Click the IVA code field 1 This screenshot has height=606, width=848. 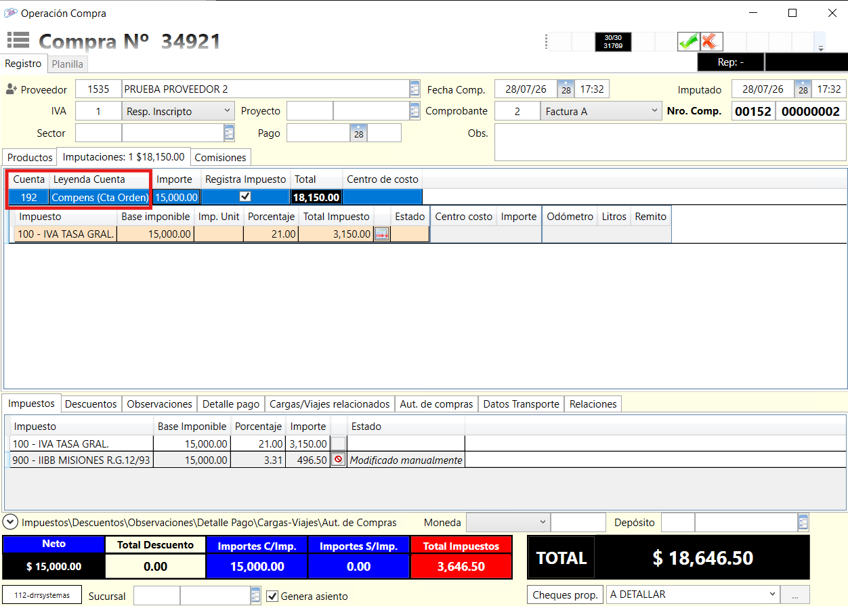coord(98,111)
